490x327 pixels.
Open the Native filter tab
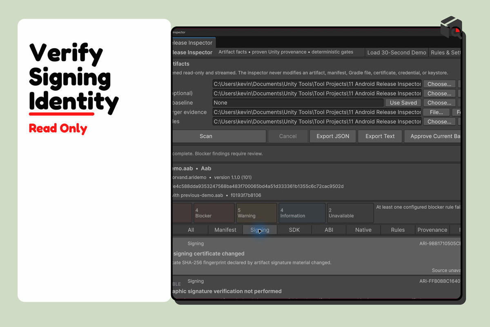[x=363, y=230]
